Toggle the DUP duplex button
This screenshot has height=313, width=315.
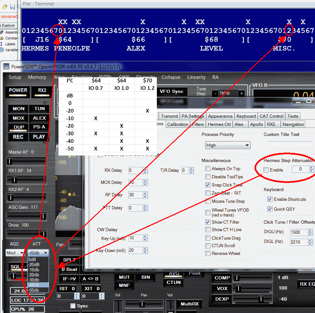[x=19, y=127]
